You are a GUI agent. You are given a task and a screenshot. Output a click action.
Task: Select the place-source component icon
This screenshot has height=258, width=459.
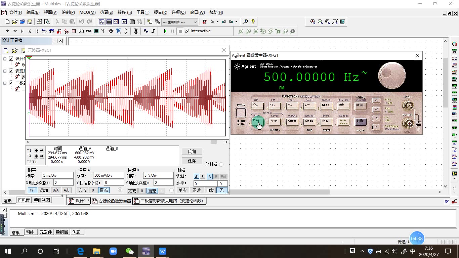coord(7,31)
